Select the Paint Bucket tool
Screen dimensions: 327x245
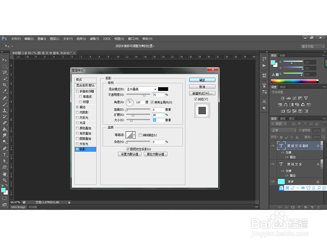point(4,129)
